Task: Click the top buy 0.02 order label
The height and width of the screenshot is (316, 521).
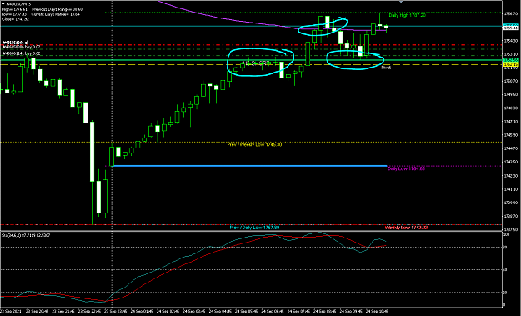Action: [x=22, y=48]
